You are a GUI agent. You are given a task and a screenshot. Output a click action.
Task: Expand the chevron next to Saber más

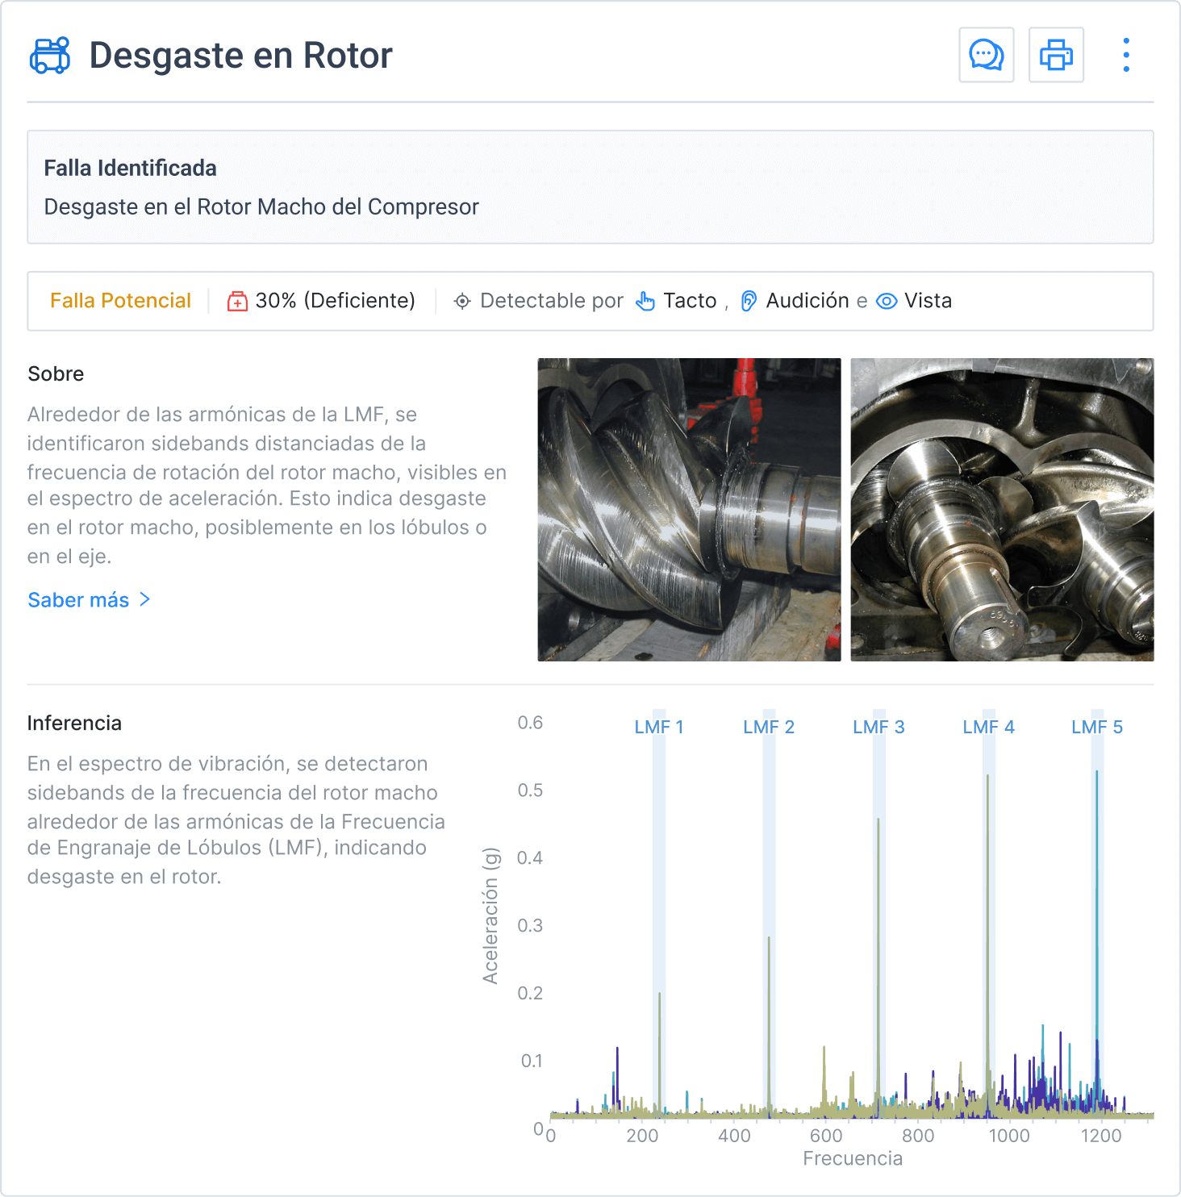tap(145, 599)
